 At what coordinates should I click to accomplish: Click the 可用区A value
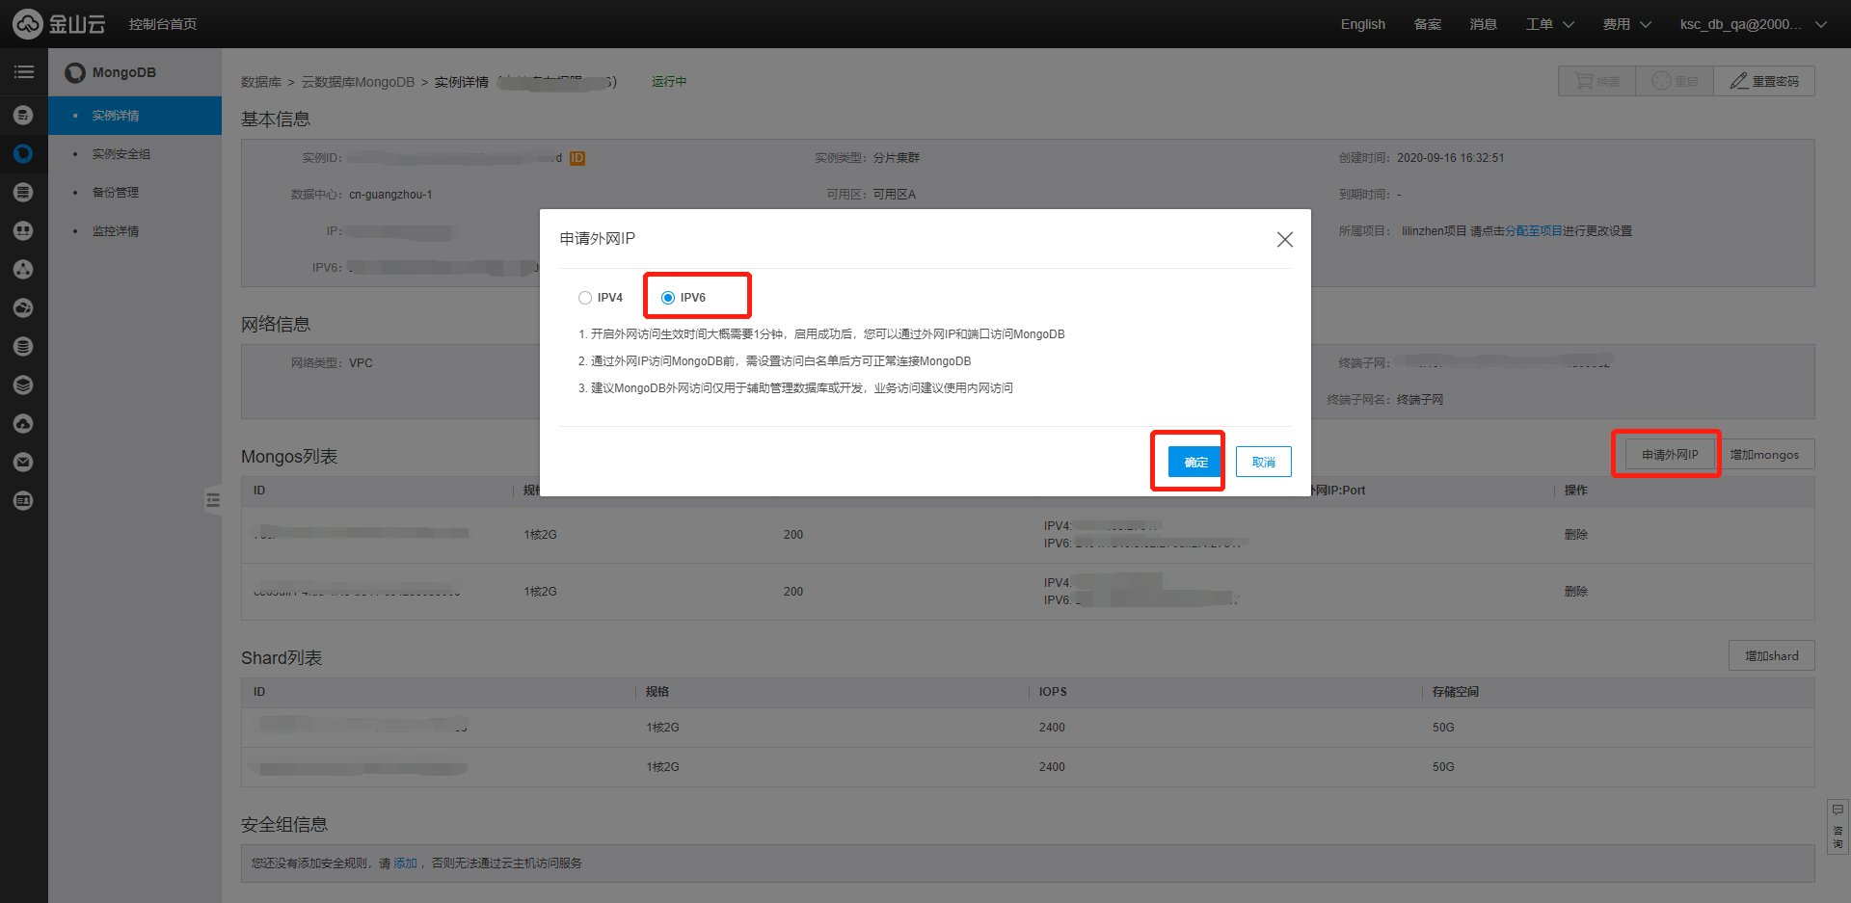click(x=895, y=195)
